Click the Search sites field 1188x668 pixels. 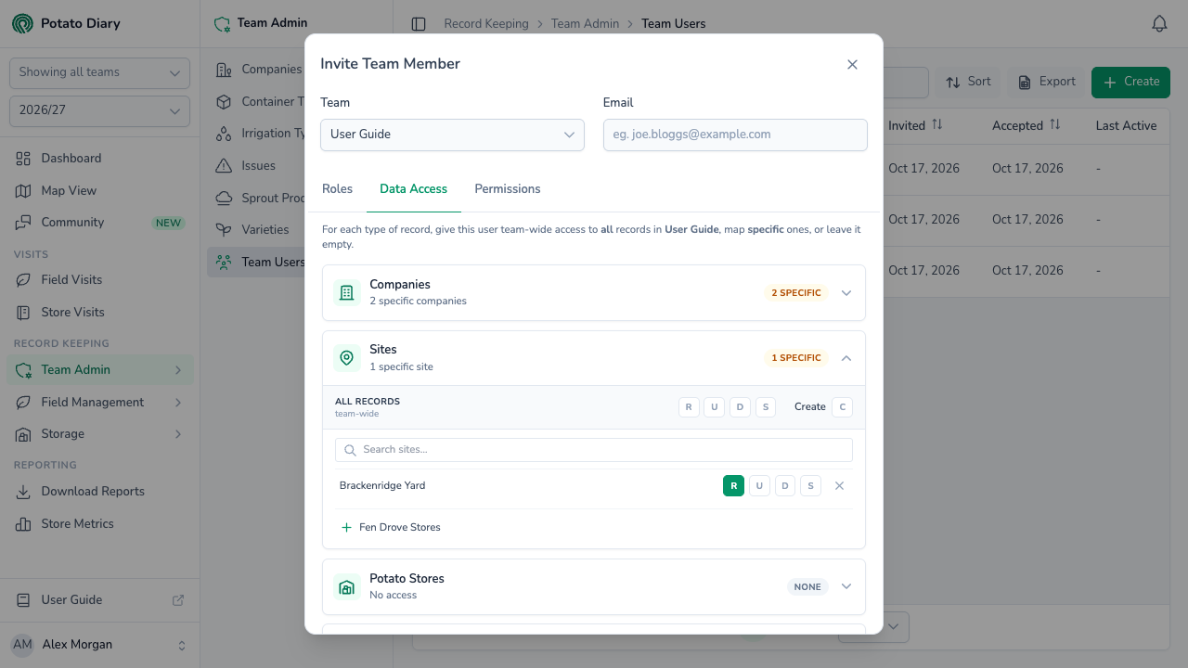[594, 450]
